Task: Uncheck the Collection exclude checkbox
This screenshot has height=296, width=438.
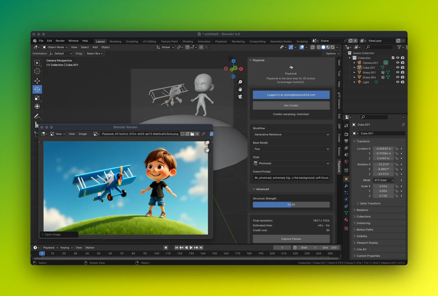Action: 393,58
